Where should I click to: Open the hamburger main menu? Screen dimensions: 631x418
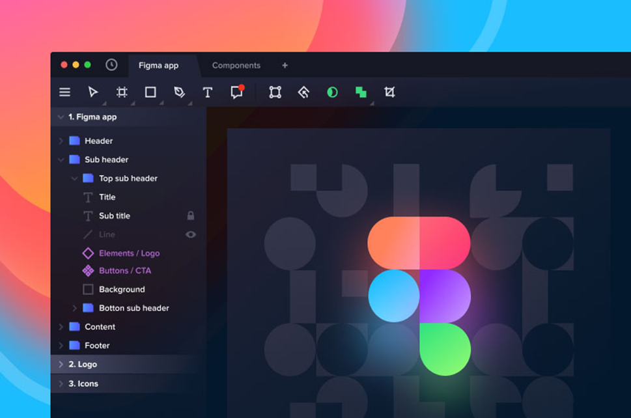coord(64,92)
